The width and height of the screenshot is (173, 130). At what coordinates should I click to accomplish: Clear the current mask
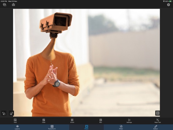[x=44, y=121]
